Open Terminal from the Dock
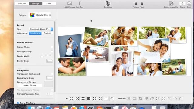This screenshot has width=194, height=109. click(x=108, y=108)
